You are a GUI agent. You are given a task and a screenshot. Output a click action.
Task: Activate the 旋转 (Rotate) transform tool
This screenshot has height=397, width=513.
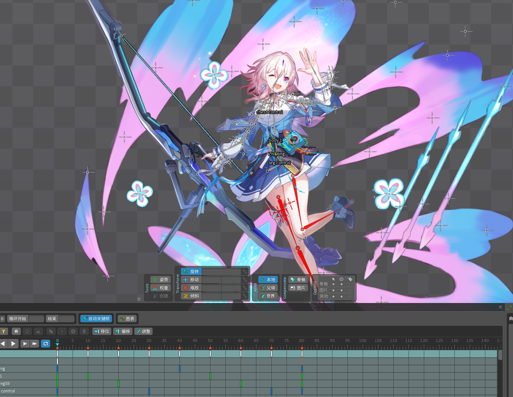(191, 271)
